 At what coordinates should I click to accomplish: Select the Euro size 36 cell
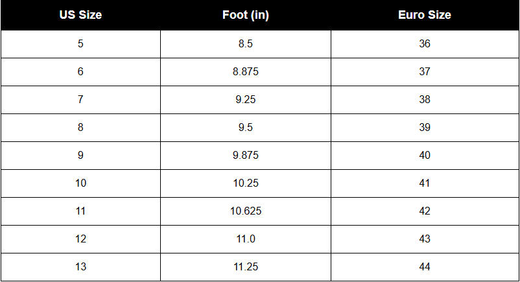(425, 44)
